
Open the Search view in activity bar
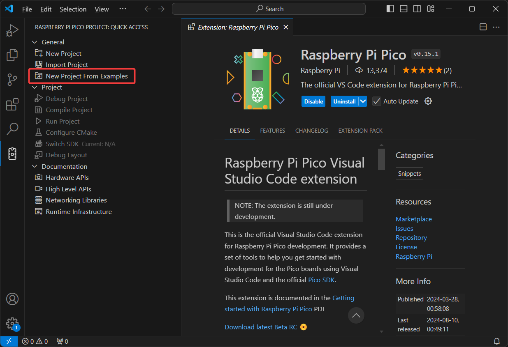coord(12,129)
